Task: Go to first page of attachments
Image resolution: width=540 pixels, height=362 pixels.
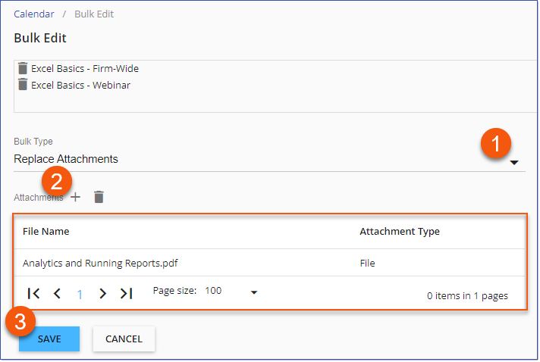Action: click(33, 294)
